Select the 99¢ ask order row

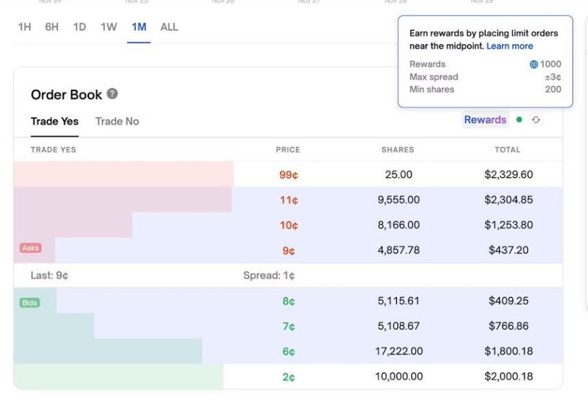click(x=289, y=175)
